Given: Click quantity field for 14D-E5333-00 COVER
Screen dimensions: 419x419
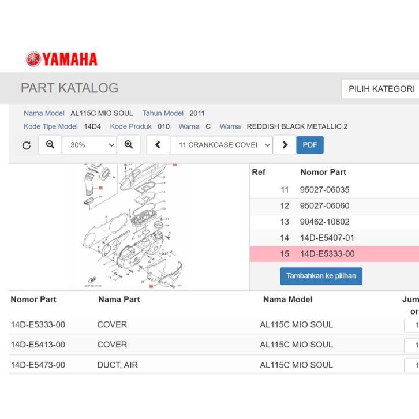Looking at the screenshot, I should click(412, 326).
